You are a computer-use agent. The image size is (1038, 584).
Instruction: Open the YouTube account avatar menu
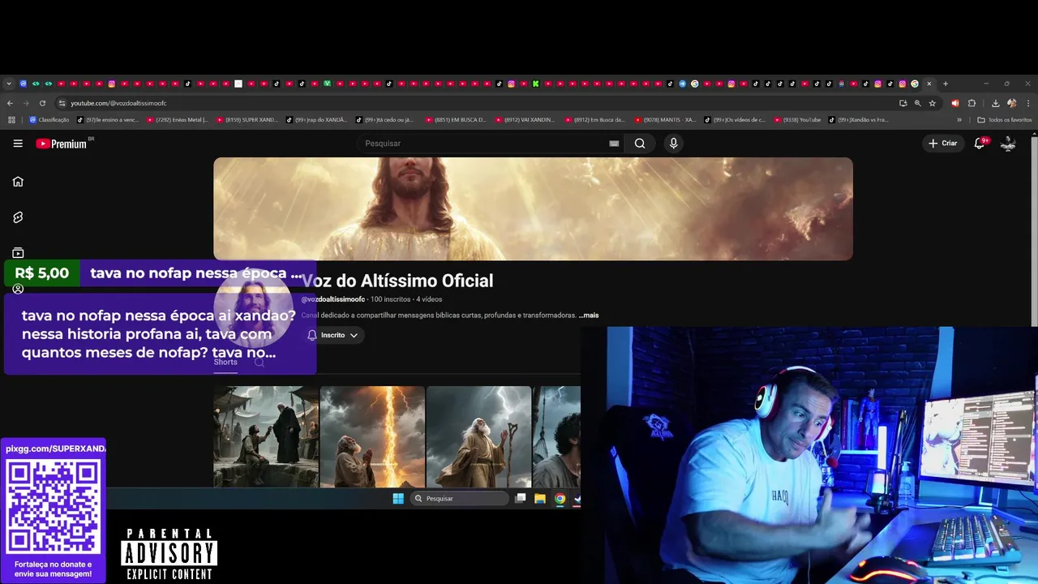(x=1008, y=144)
